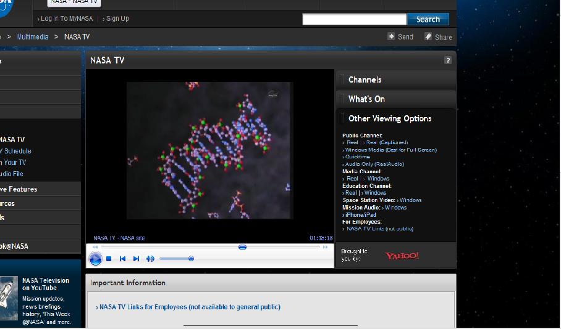The image size is (561, 329).
Task: Collapse the Other Viewing Options panel
Action: point(395,118)
